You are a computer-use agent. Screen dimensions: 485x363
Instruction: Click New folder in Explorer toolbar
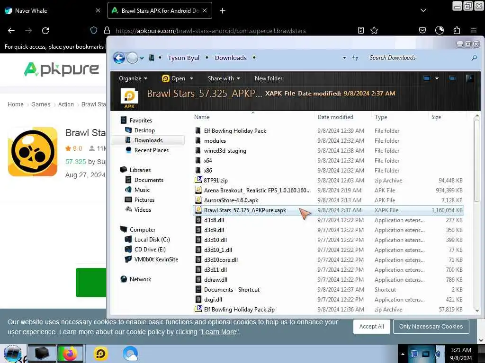pos(269,78)
